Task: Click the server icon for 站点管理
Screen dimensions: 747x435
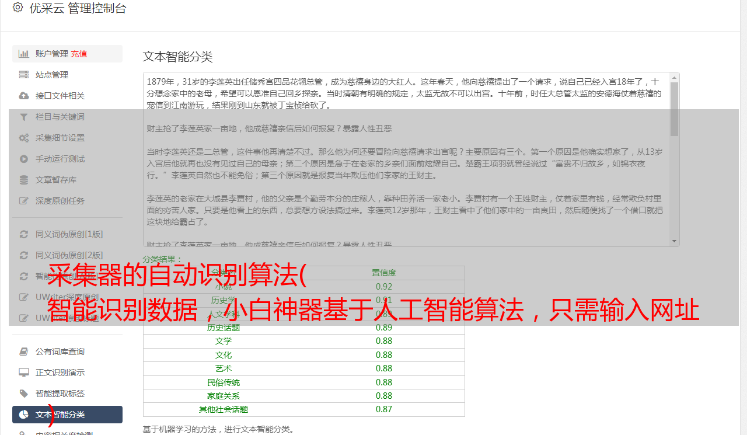Action: click(x=24, y=75)
